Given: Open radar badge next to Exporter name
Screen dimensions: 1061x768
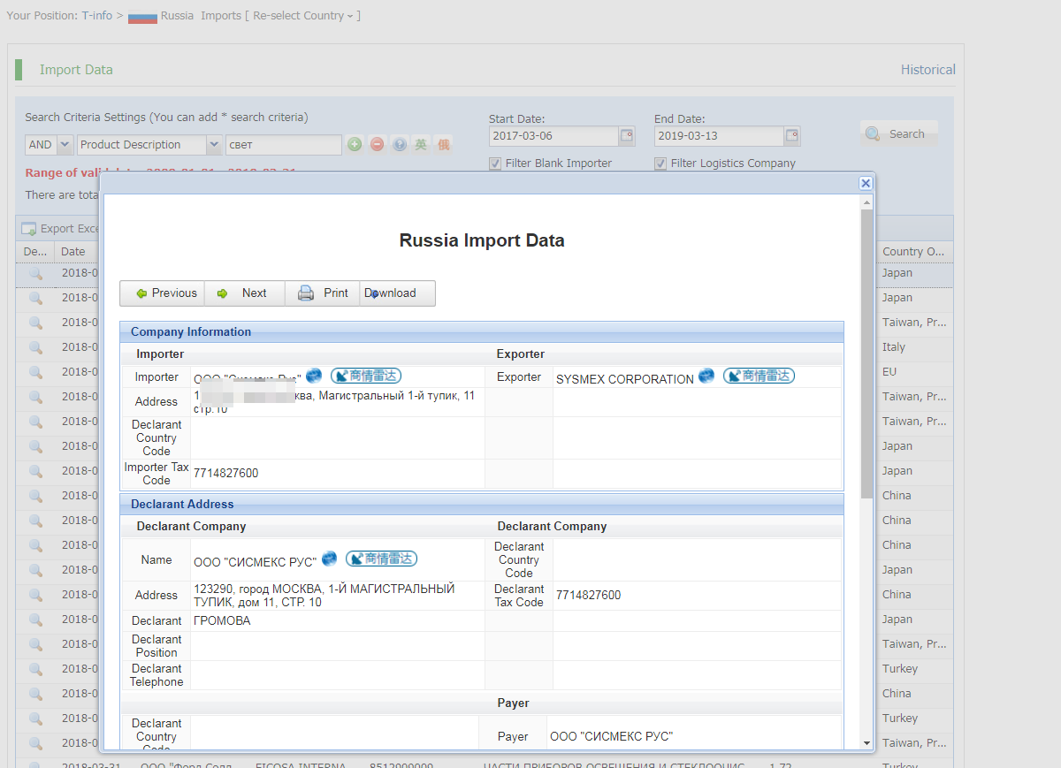Looking at the screenshot, I should 759,376.
